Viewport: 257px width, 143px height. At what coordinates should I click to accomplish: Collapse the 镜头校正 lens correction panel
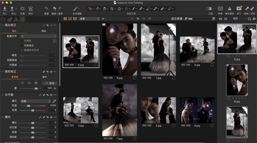[3, 25]
